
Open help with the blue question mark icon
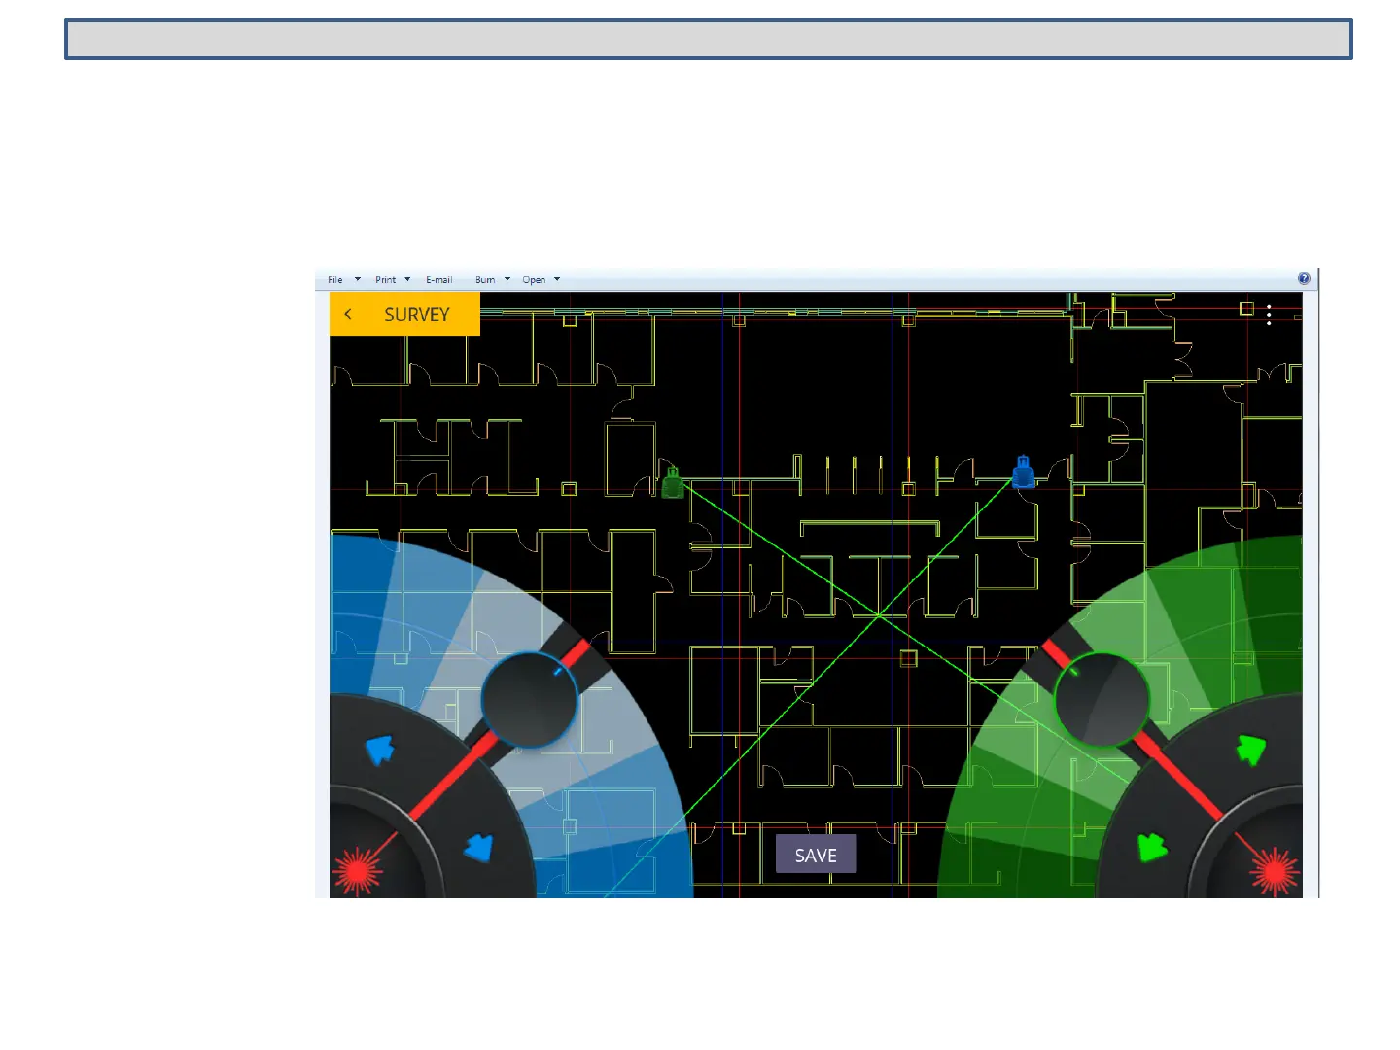pos(1304,279)
